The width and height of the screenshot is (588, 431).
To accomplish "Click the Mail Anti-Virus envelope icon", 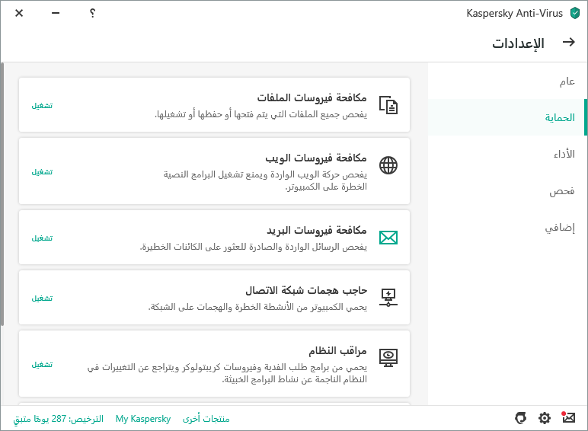I will click(388, 238).
